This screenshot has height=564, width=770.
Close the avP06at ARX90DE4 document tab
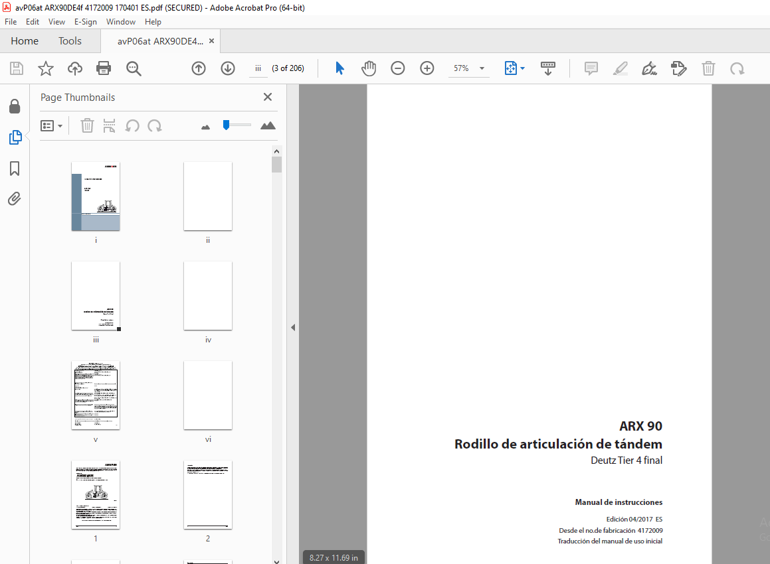[212, 40]
